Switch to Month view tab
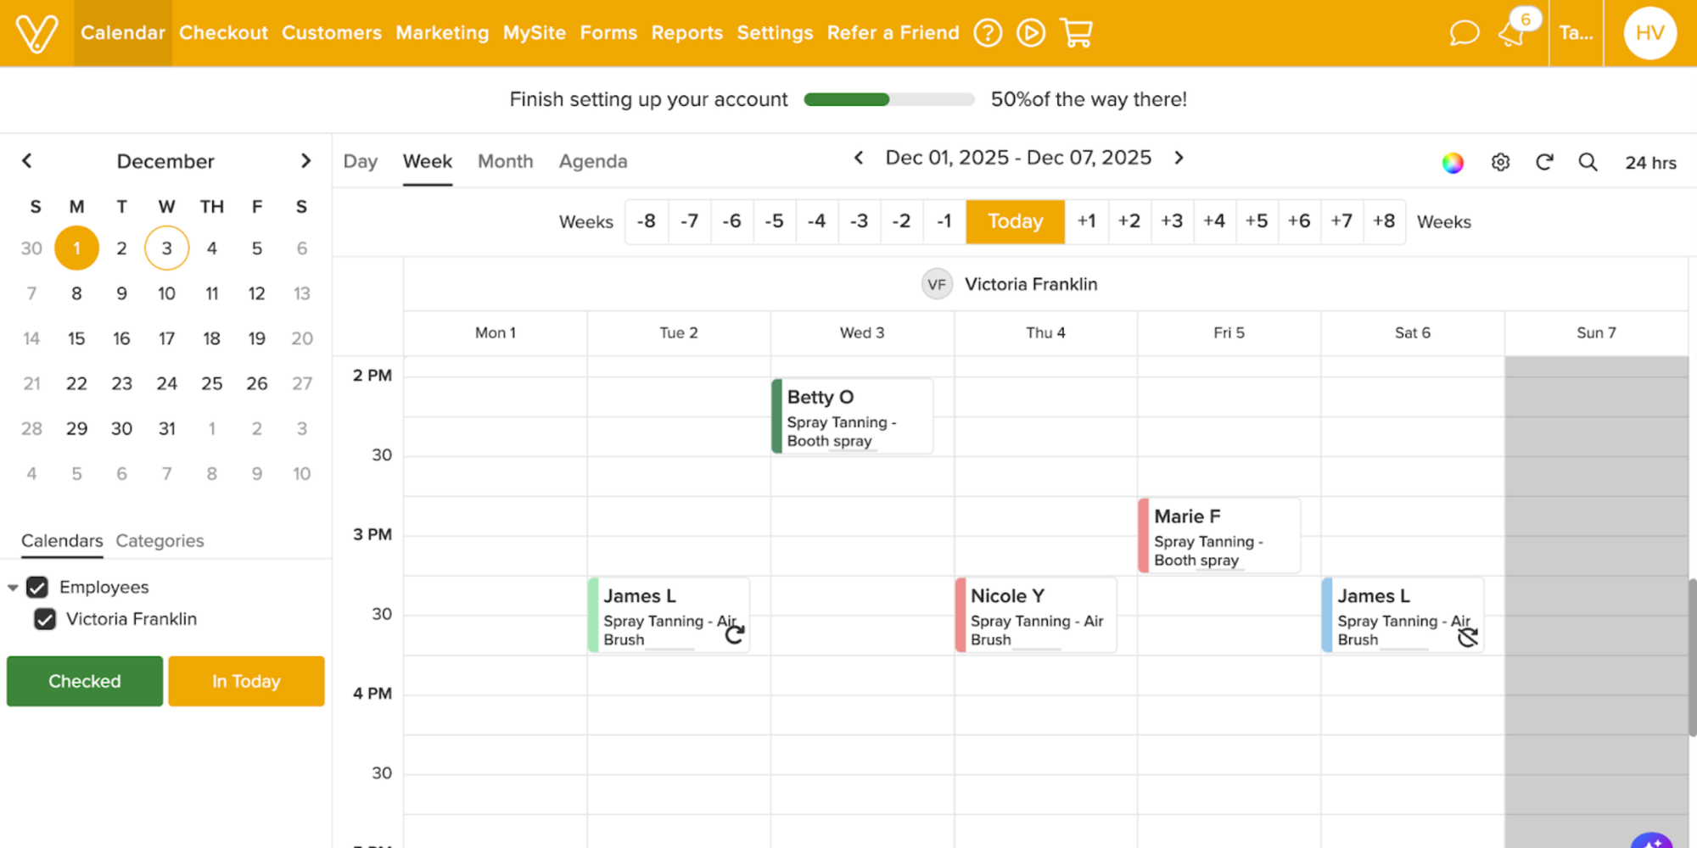Image resolution: width=1697 pixels, height=848 pixels. [x=505, y=161]
